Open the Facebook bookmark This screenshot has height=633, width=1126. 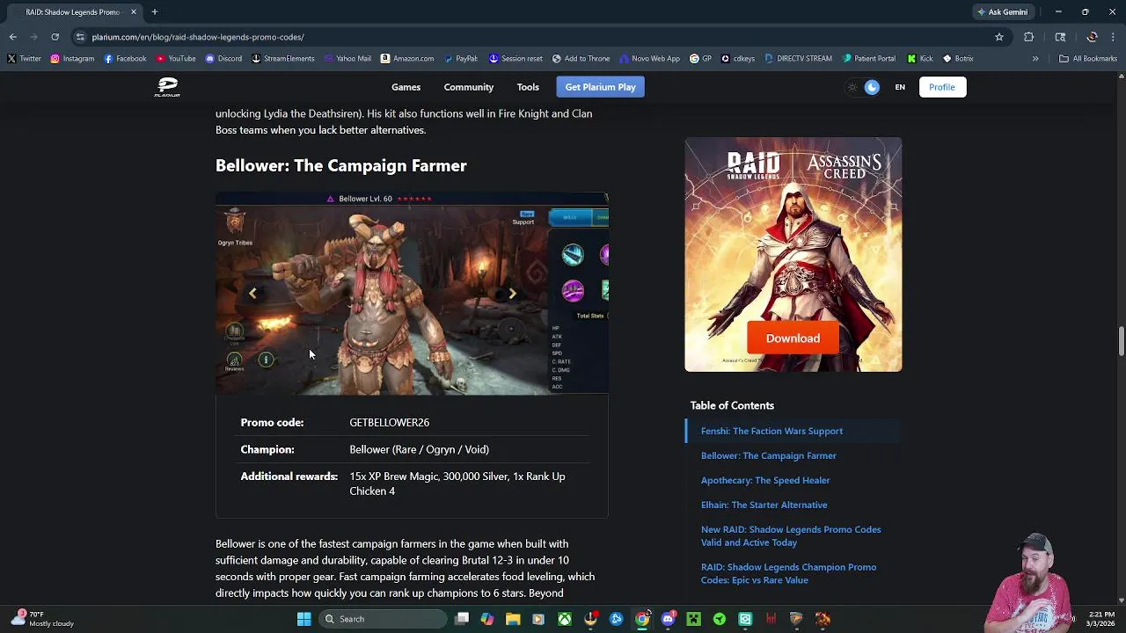click(125, 59)
